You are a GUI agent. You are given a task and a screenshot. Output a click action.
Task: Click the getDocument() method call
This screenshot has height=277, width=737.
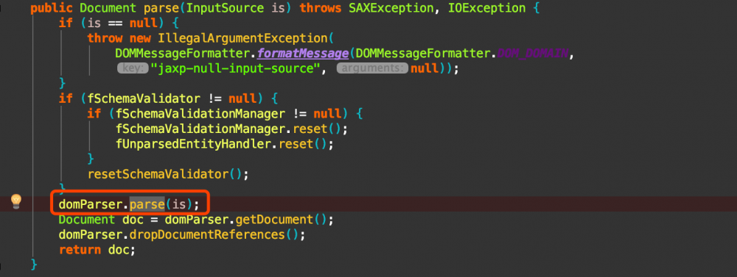[x=281, y=220]
